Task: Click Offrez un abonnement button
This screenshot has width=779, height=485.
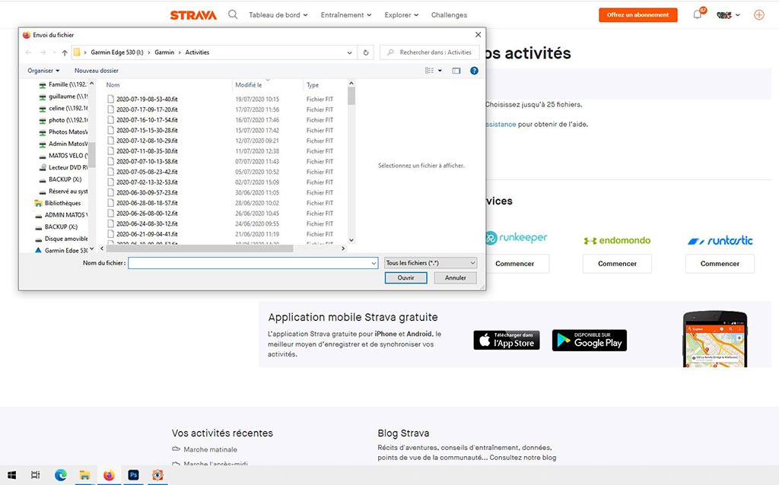Action: (638, 15)
